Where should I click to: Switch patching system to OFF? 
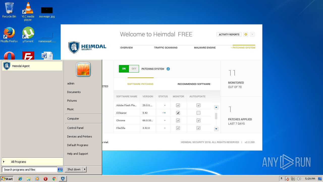click(134, 69)
